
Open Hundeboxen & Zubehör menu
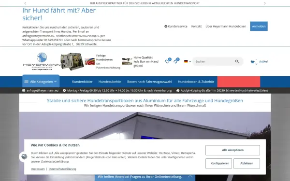[x=196, y=82]
